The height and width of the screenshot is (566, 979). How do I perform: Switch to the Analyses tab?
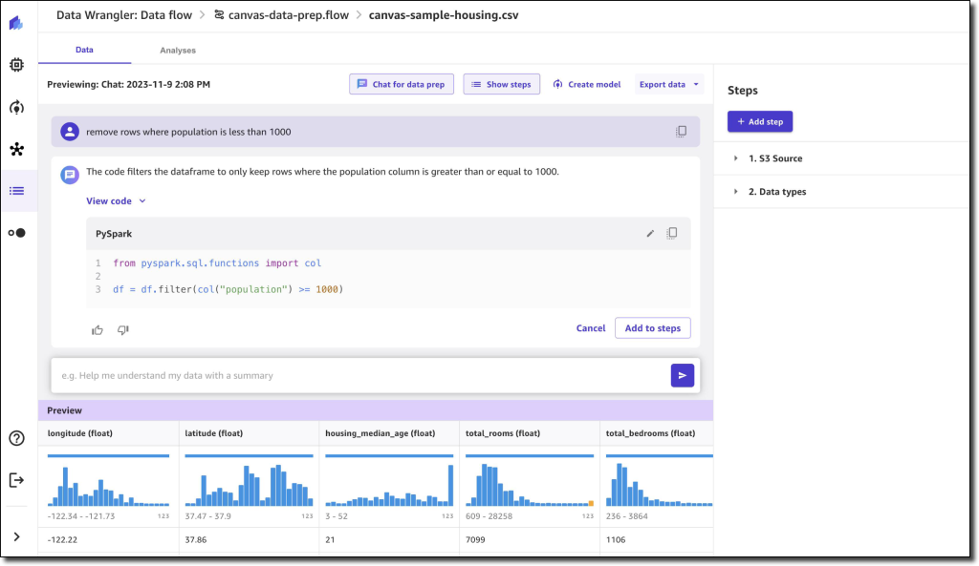tap(177, 50)
